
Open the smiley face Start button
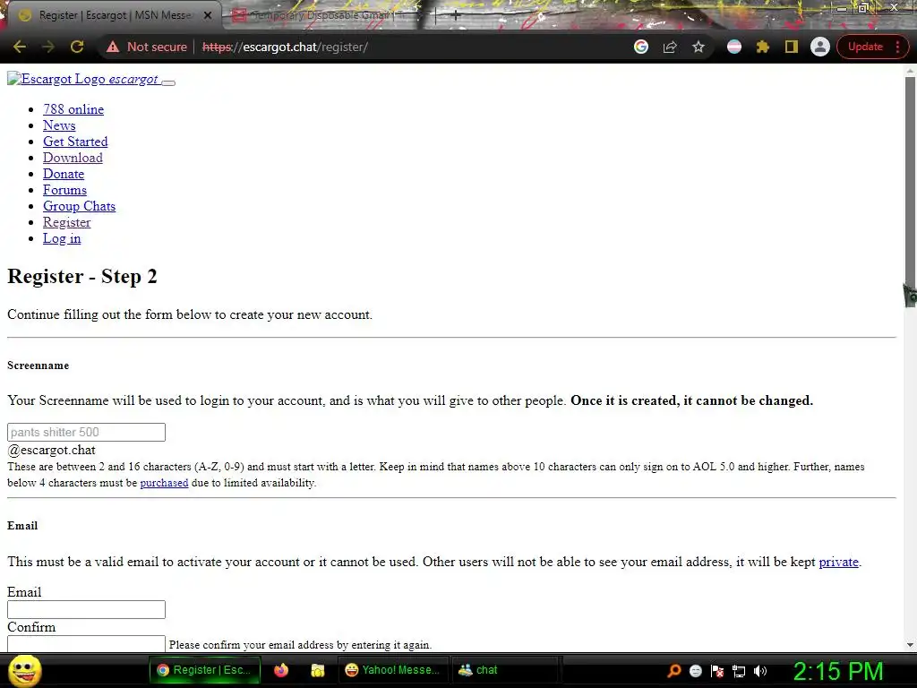point(25,670)
